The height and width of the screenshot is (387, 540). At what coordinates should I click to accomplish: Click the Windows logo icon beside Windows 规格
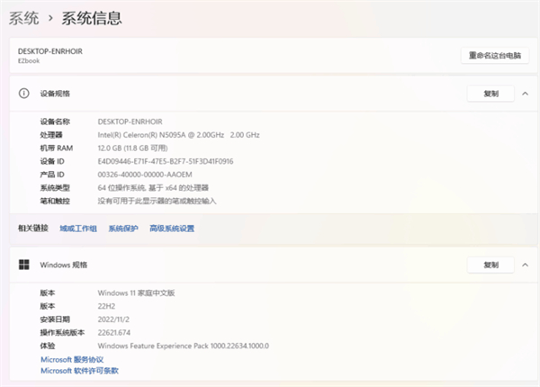pos(24,265)
